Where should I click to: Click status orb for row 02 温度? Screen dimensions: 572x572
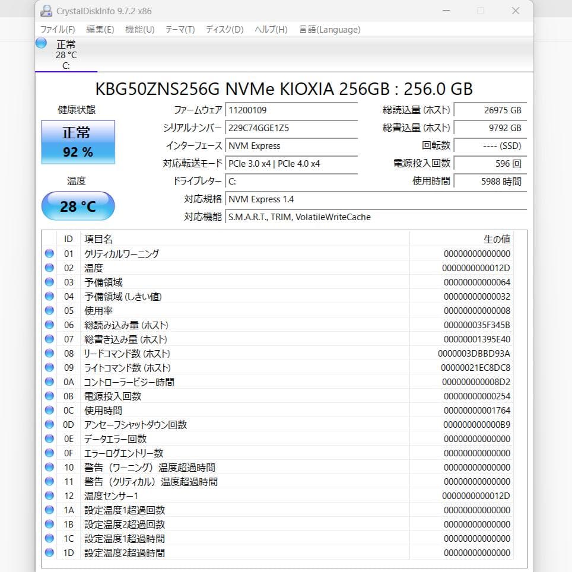[x=49, y=268]
